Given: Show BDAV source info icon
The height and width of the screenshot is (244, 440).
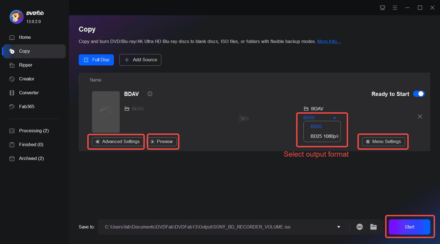Looking at the screenshot, I should coord(150,94).
